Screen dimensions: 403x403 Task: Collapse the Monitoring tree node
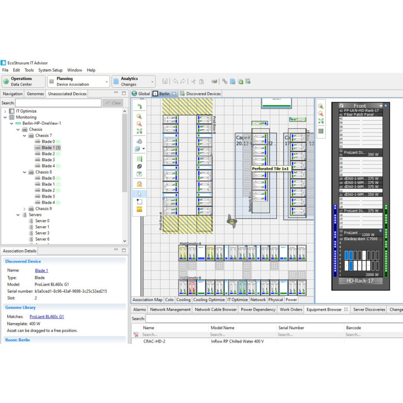5,117
